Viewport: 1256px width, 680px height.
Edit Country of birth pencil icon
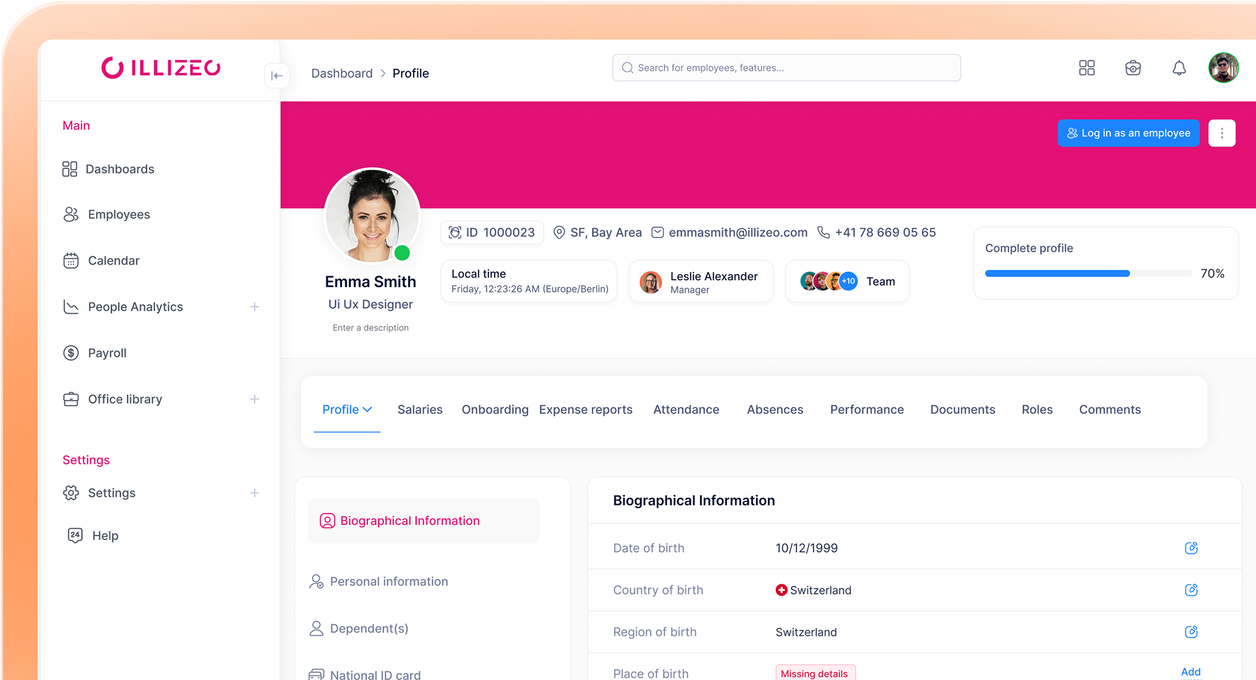tap(1191, 590)
